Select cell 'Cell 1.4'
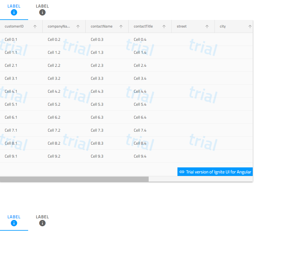Image resolution: width=291 pixels, height=256 pixels. [x=150, y=52]
